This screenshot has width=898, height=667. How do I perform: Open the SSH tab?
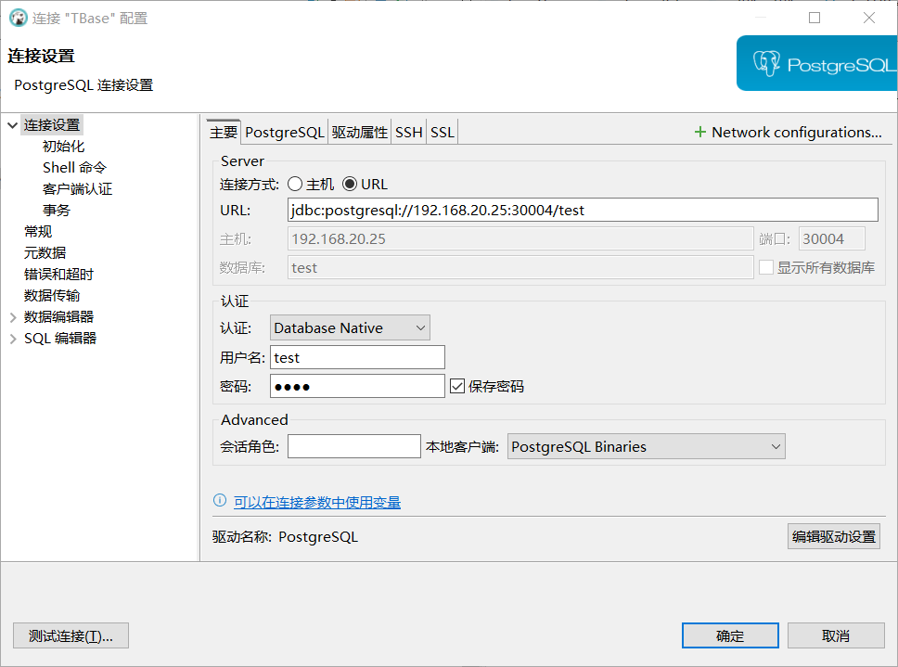[x=408, y=133]
